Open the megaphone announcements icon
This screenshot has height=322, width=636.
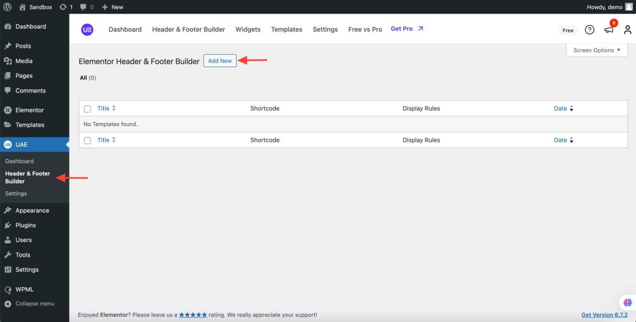(x=609, y=30)
